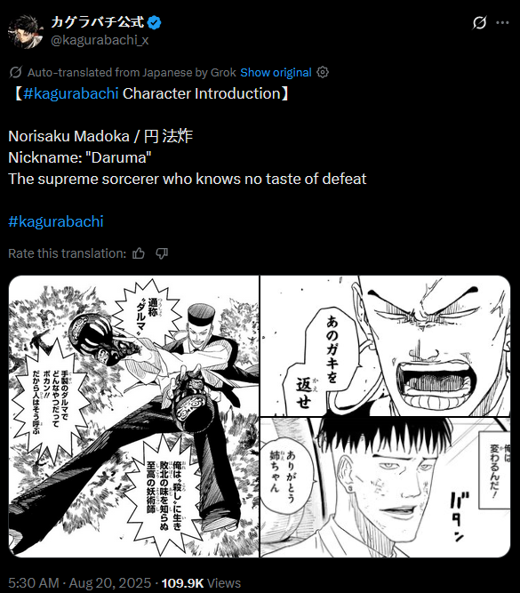Click the 5:30 AM Aug 20 timestamp
Image resolution: width=520 pixels, height=593 pixels.
(79, 583)
